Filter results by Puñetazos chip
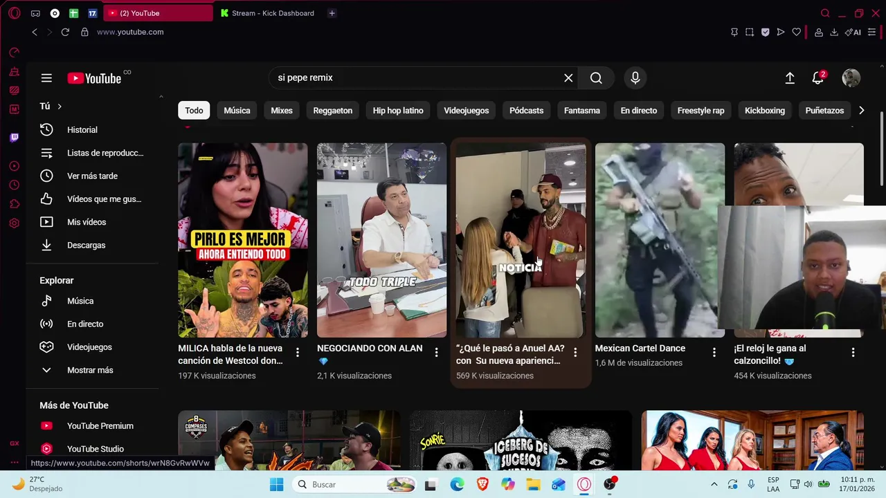 (824, 111)
